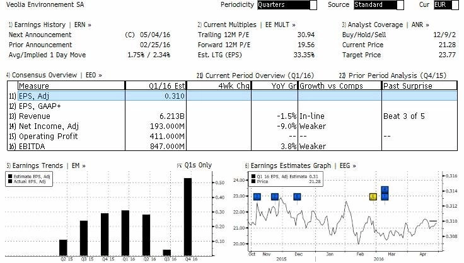Switch to Current Period Overview (Q1/16)

[x=255, y=76]
